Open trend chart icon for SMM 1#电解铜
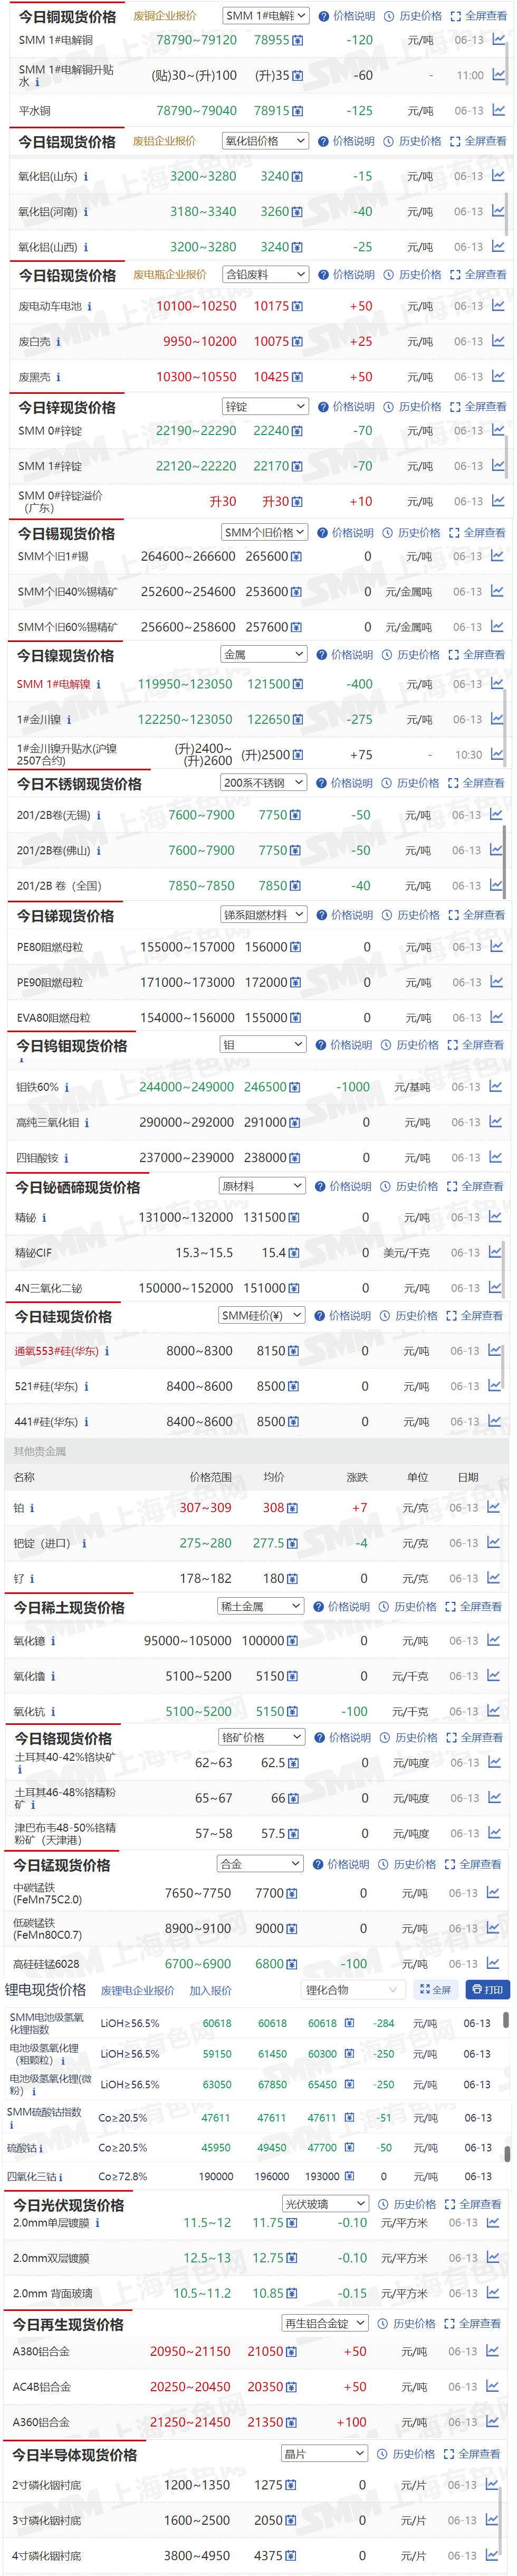 (x=498, y=40)
